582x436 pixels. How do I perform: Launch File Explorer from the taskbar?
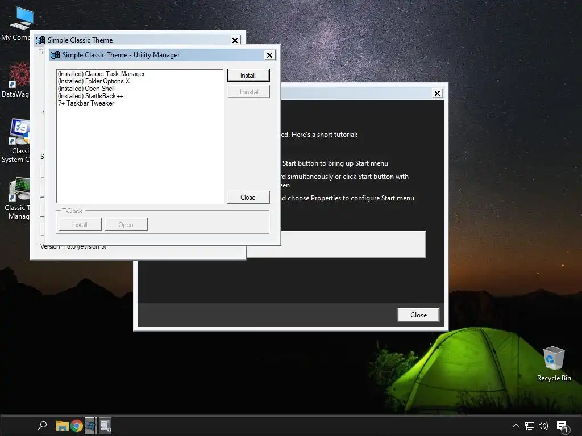point(62,426)
